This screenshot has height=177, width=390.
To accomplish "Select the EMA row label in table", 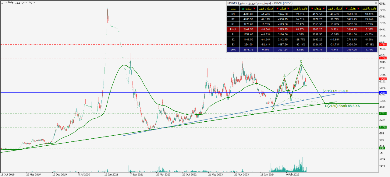I will coord(233,50).
